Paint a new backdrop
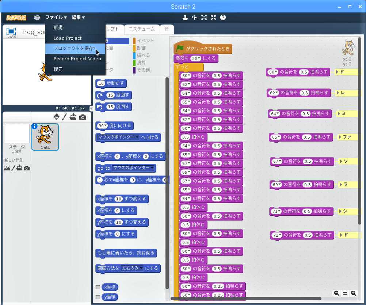This screenshot has height=305, width=366. pyautogui.click(x=13, y=168)
